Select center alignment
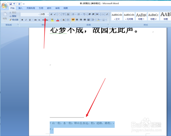The width and height of the screenshot is (171, 136). pos(77,20)
